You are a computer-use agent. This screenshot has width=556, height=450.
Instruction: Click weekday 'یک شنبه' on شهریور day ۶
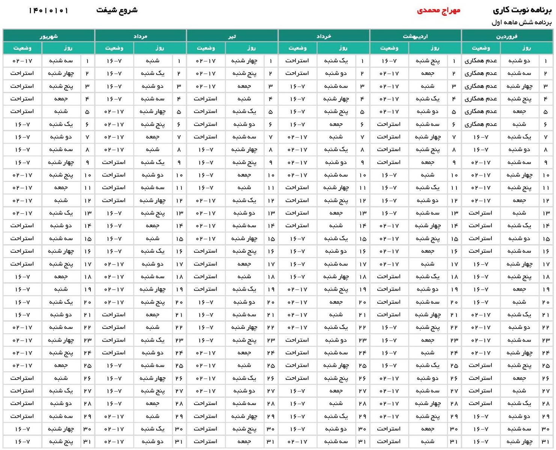pos(61,124)
